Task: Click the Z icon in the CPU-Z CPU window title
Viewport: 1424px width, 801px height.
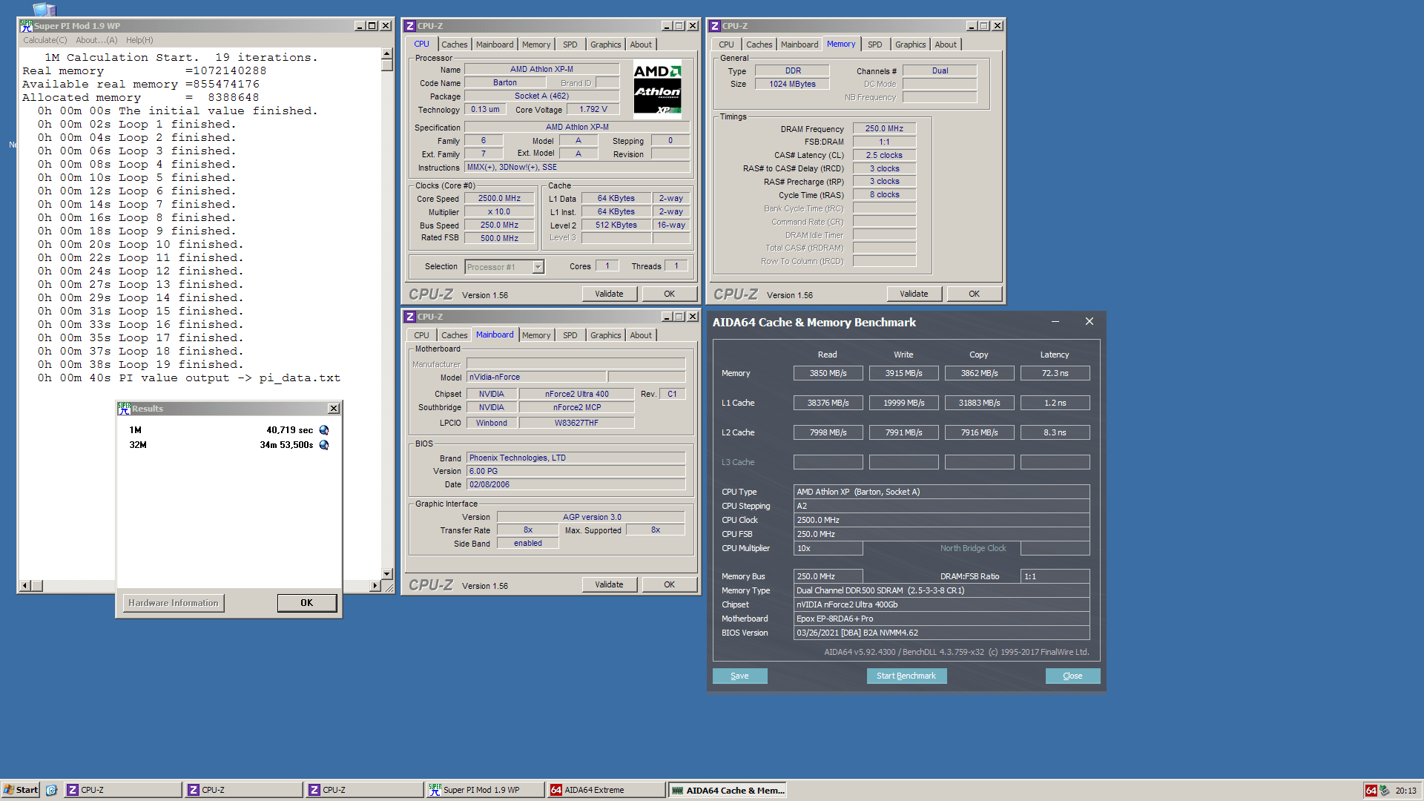Action: point(409,26)
